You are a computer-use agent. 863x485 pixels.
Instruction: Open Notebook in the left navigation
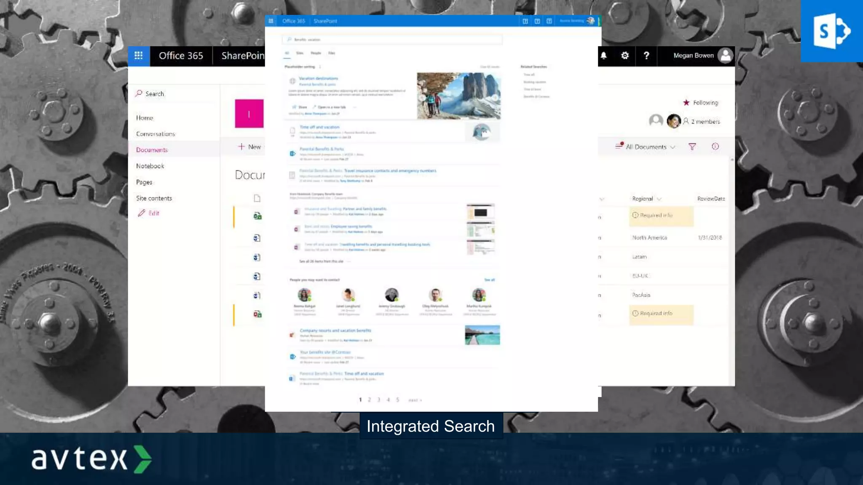150,166
